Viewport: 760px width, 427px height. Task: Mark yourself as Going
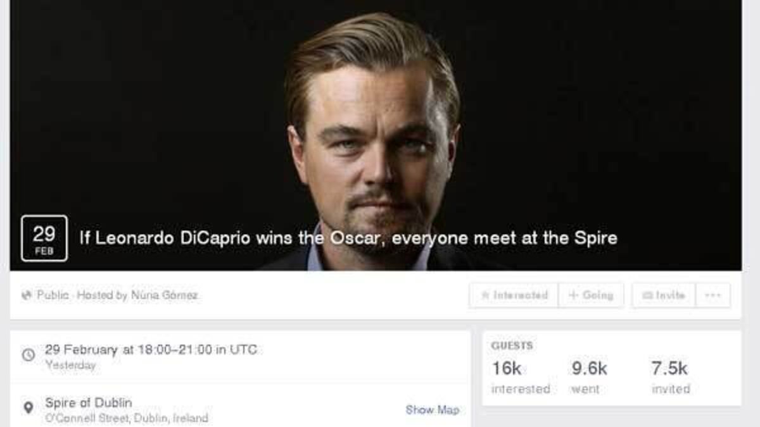tap(591, 295)
